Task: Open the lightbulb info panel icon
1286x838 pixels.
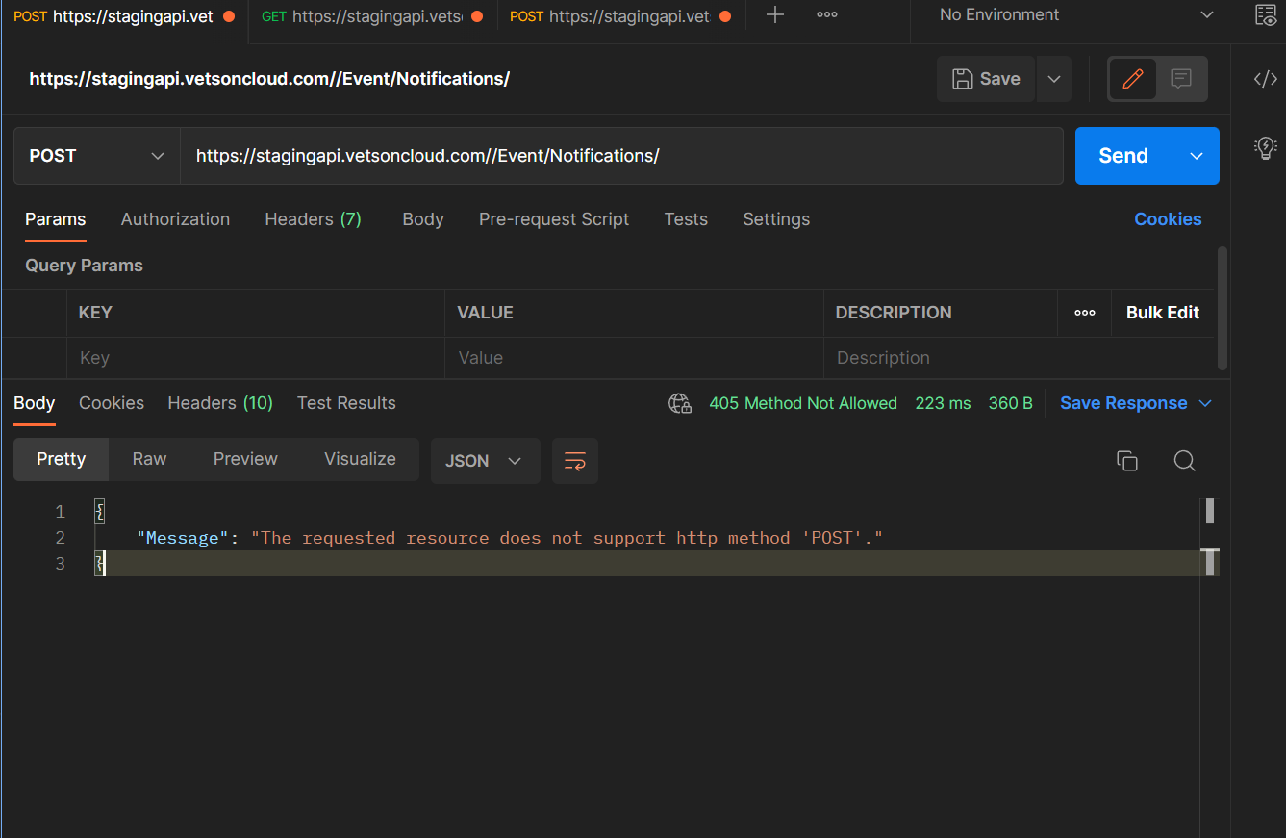Action: [x=1265, y=147]
